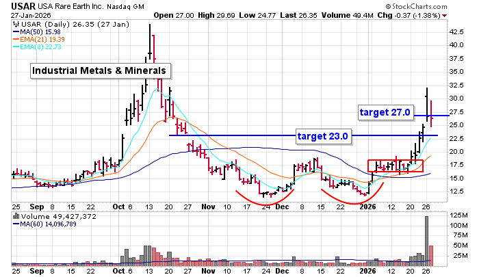Screen dimensions: 479x277
Task: Click the target 27.0 annotation label
Action: coord(385,111)
